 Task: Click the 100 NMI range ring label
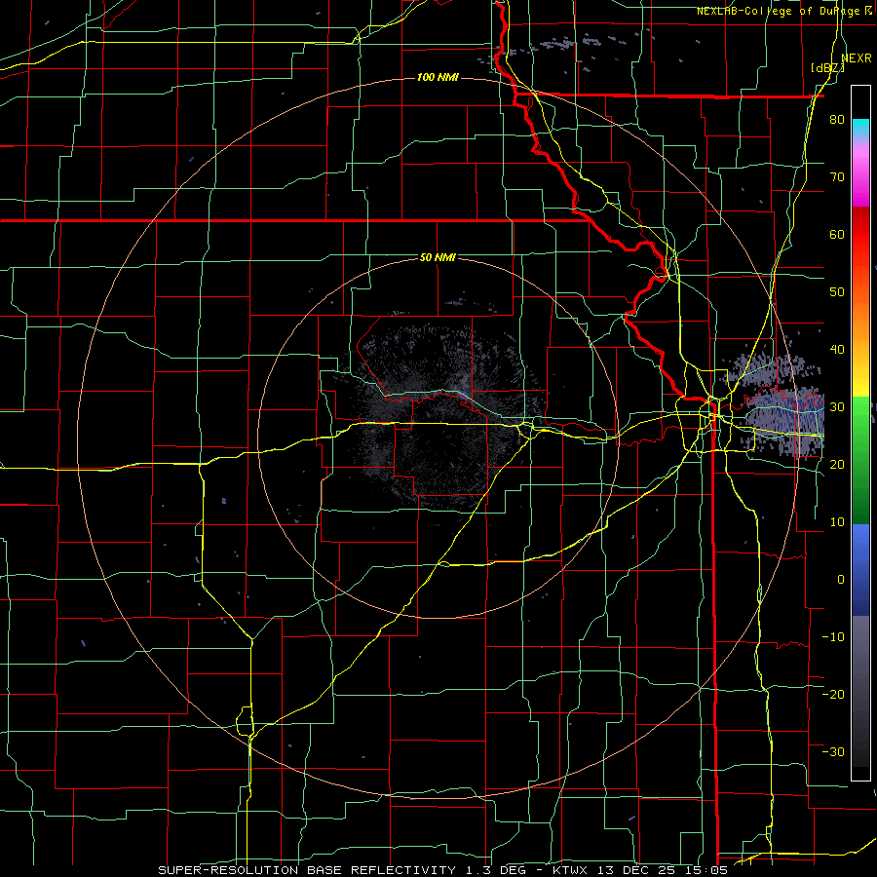point(438,77)
